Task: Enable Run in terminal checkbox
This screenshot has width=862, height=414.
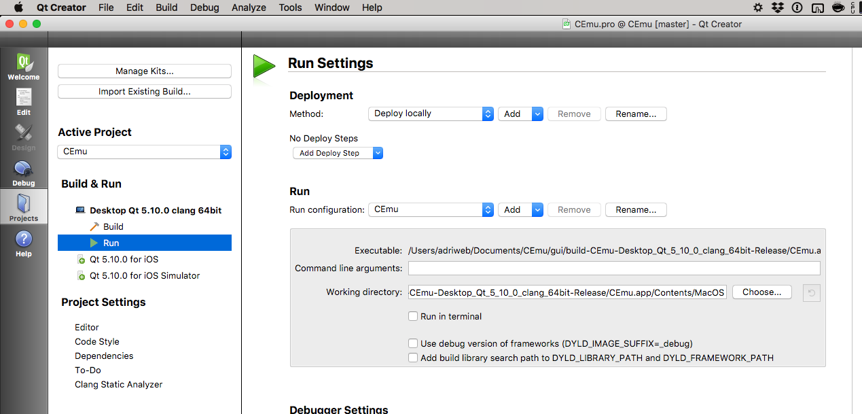Action: [413, 316]
